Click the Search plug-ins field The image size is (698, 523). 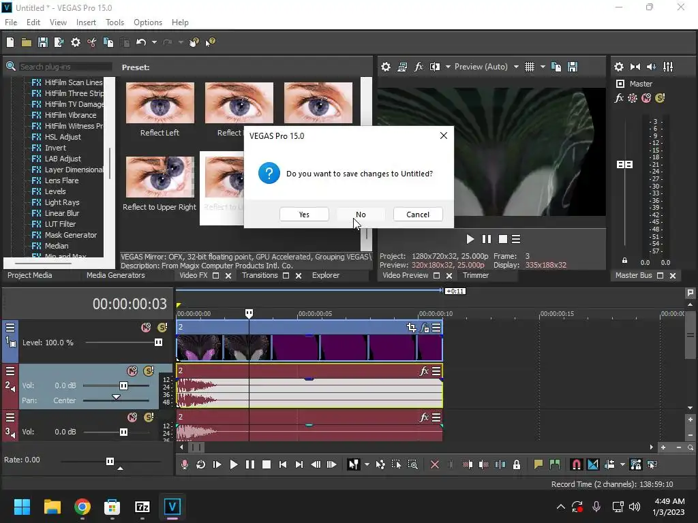(65, 67)
